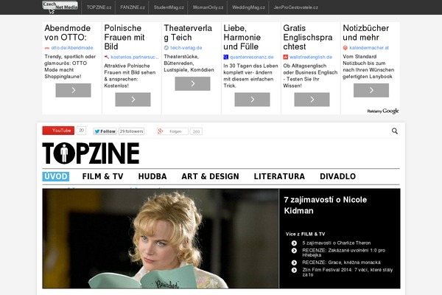
Task: Open the wallstreetenglish.de ad link
Action: (x=311, y=57)
